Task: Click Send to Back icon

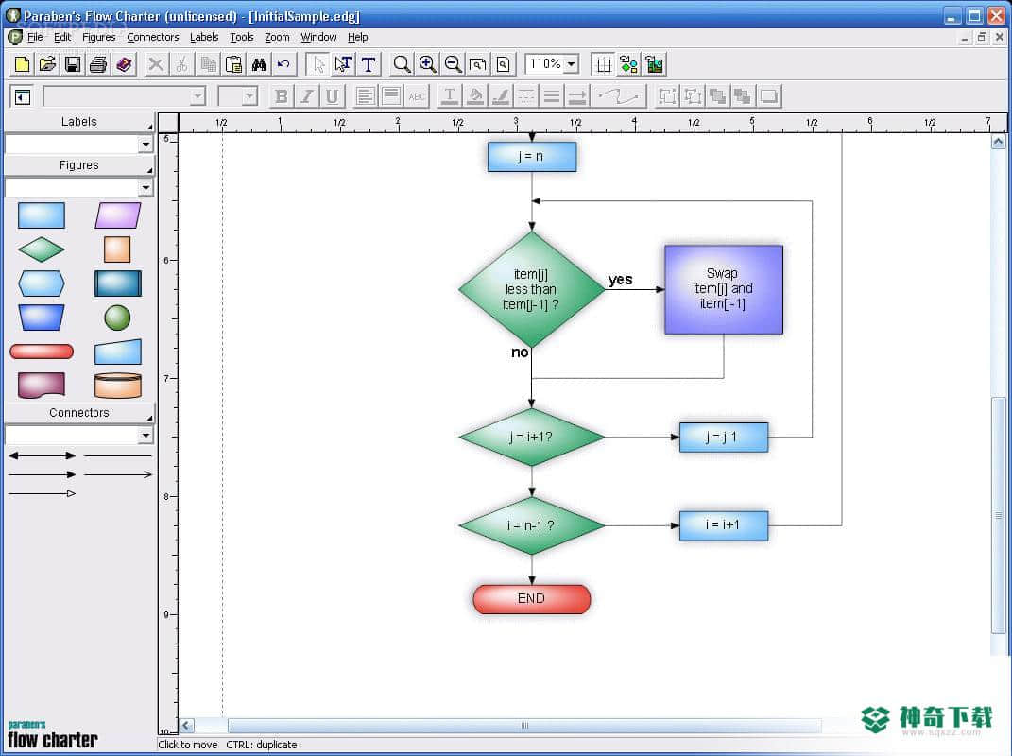Action: click(743, 96)
